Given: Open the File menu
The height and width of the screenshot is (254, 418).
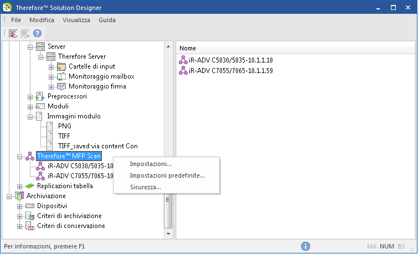Looking at the screenshot, I should click(x=16, y=20).
